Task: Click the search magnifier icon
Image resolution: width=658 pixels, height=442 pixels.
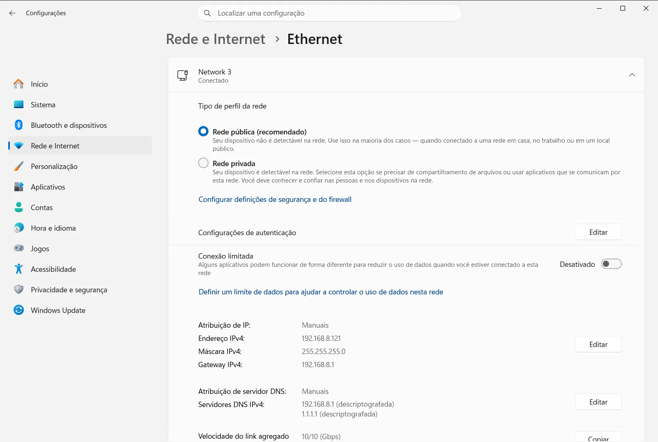Action: 208,13
